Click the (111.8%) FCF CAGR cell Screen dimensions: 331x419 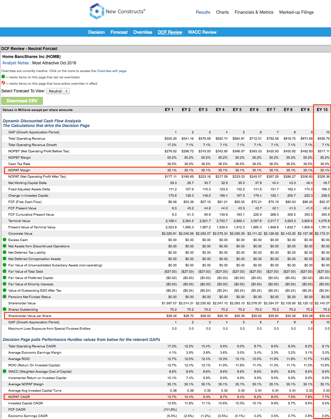point(170,410)
